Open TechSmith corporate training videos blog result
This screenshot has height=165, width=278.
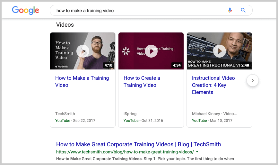pos(138,144)
